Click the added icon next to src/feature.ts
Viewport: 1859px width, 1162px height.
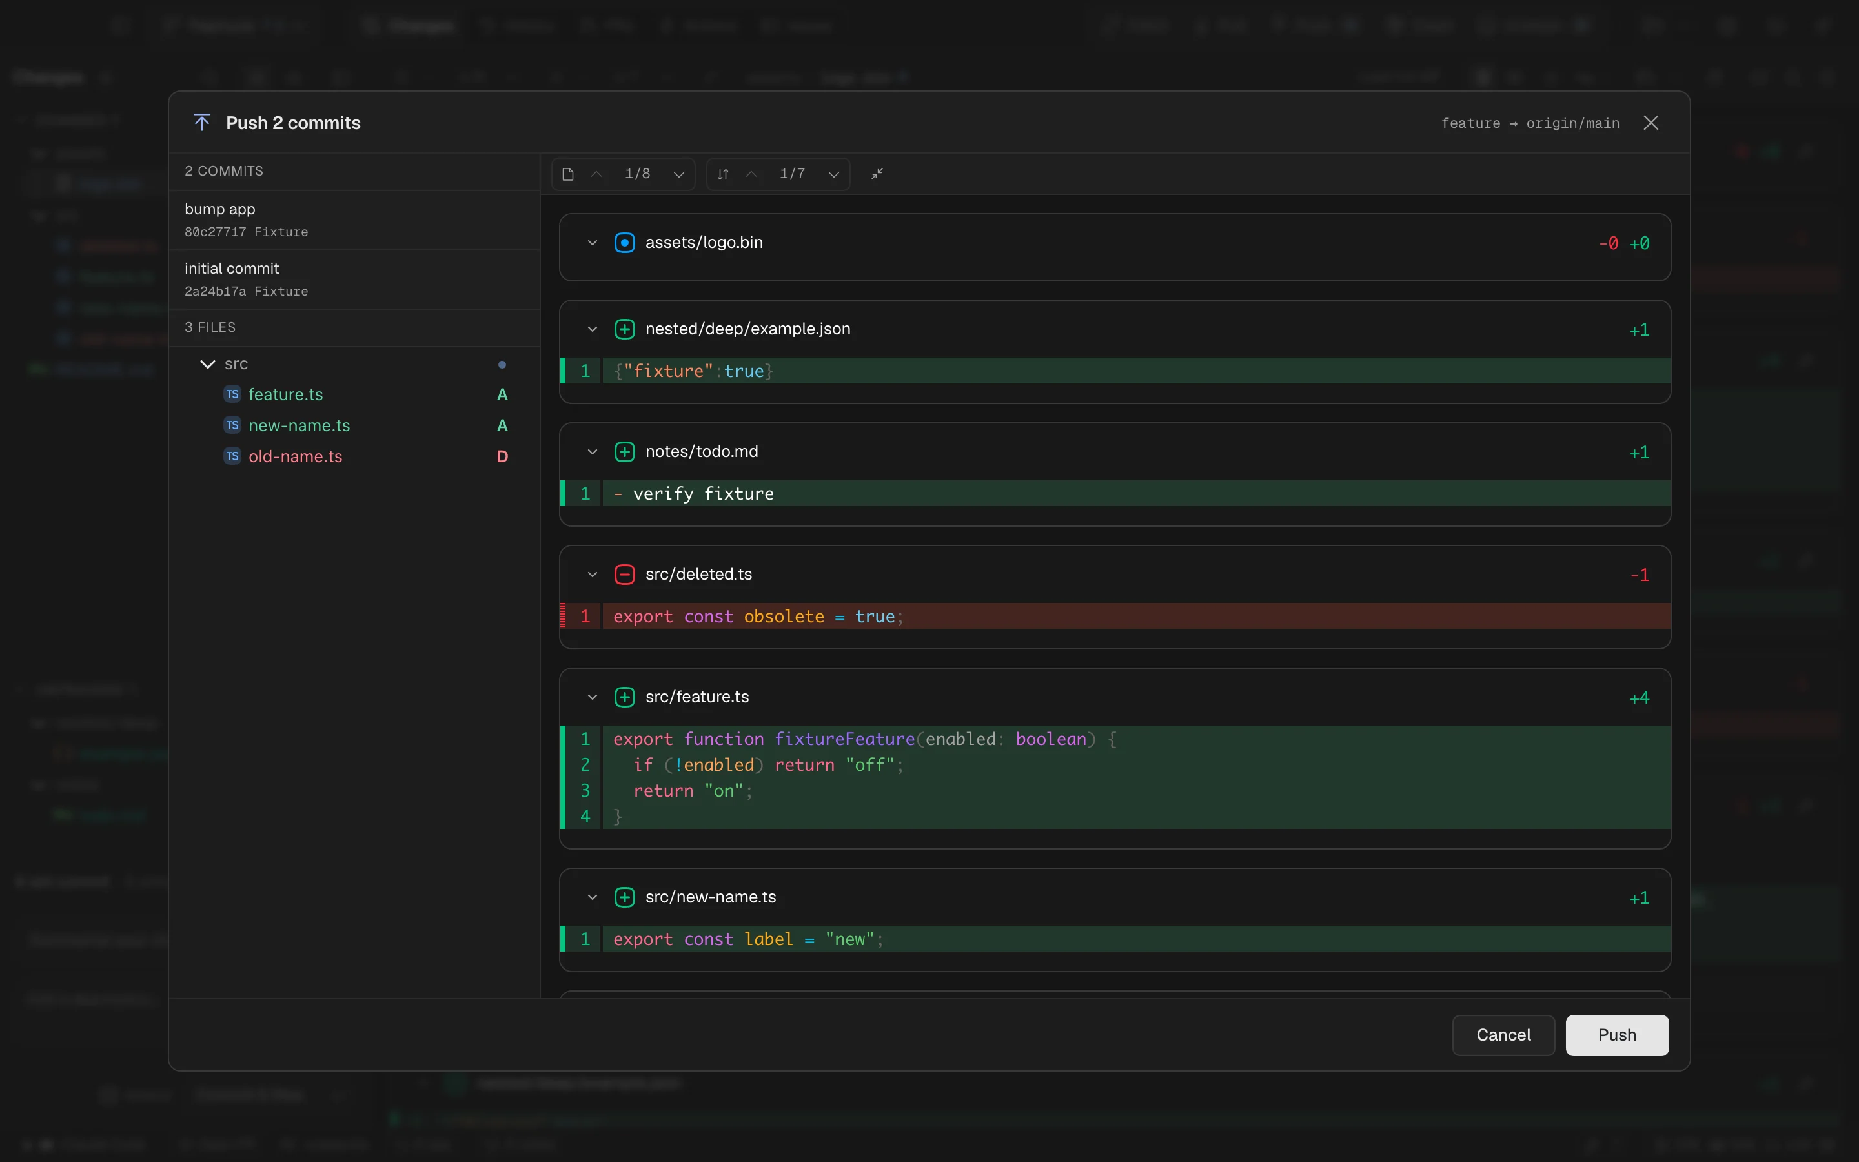(x=625, y=697)
